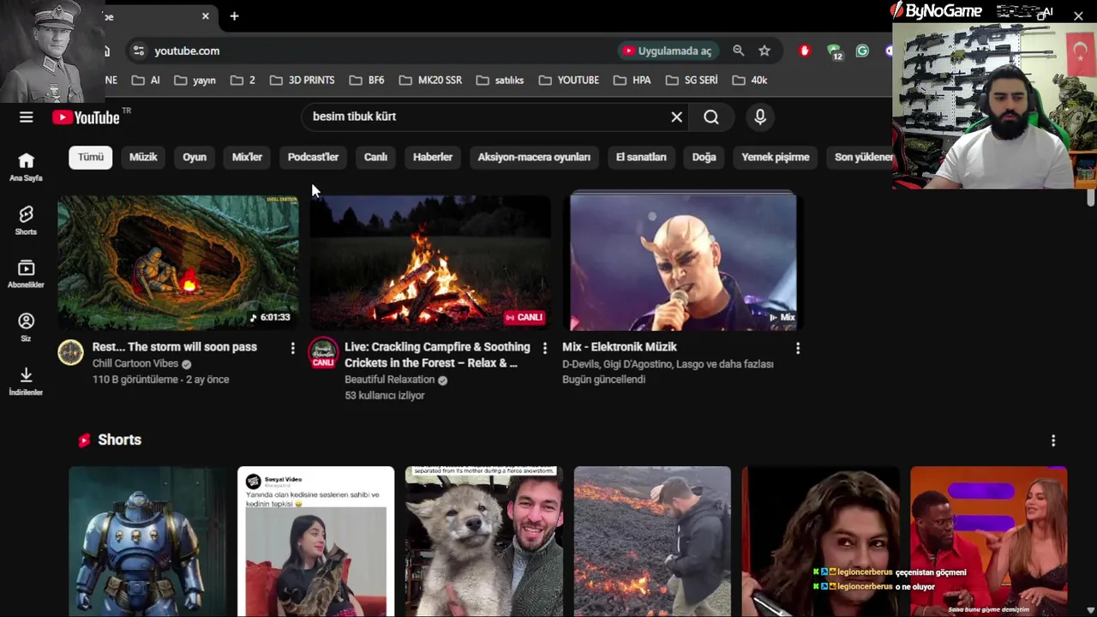Open the YOUTUBE bookmark folder
The height and width of the screenshot is (617, 1097).
pos(569,80)
